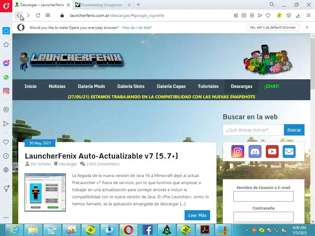Reload the page with the refresh icon
Image resolution: width=315 pixels, height=236 pixels.
(38, 15)
